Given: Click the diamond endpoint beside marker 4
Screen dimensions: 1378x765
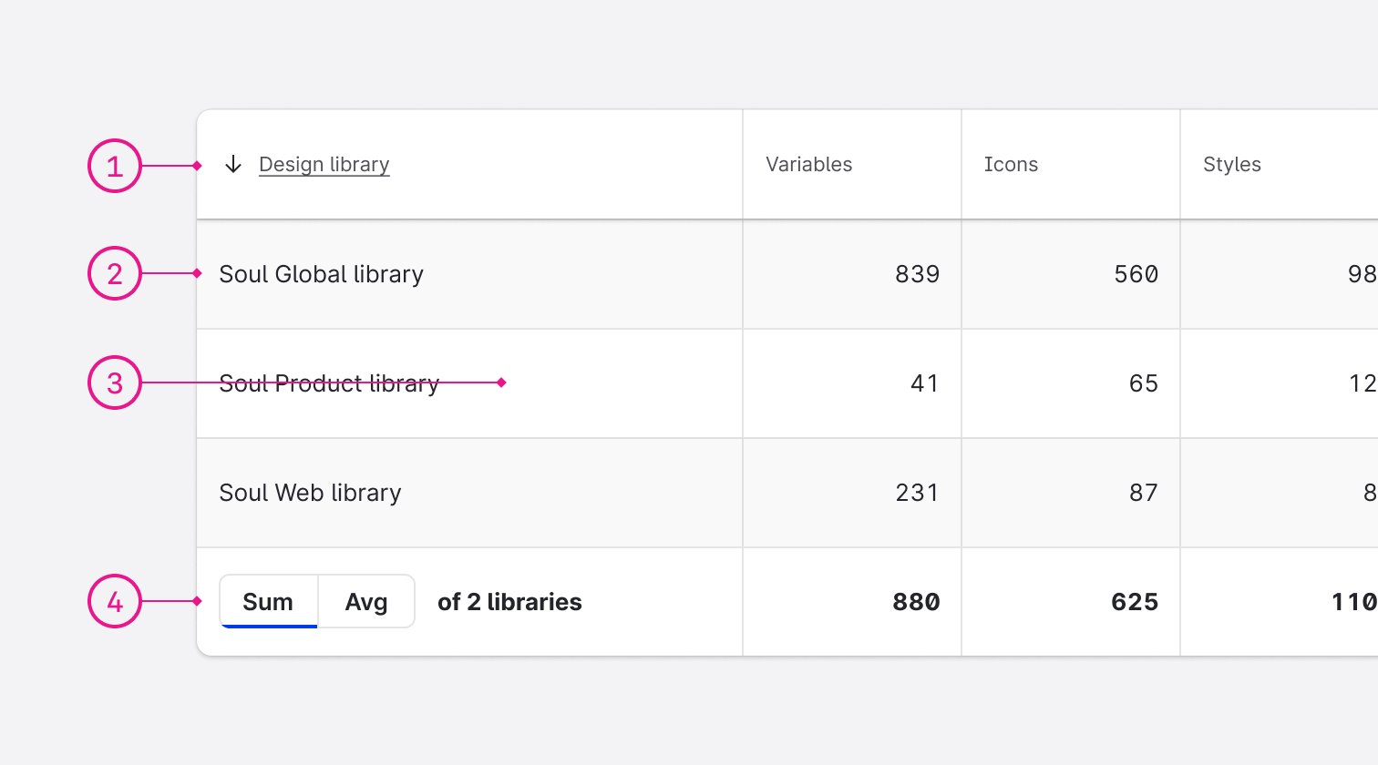Looking at the screenshot, I should click(x=197, y=601).
